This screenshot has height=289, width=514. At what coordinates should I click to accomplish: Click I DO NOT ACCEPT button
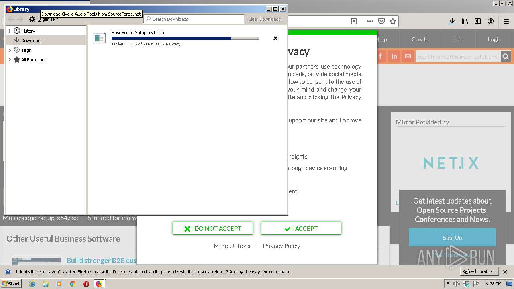(x=213, y=228)
